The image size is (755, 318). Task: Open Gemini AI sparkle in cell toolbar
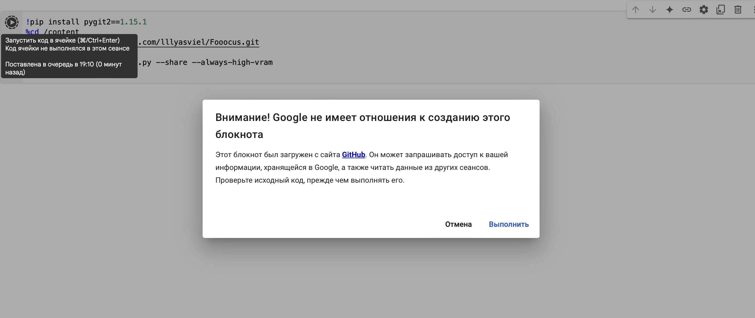[x=669, y=10]
